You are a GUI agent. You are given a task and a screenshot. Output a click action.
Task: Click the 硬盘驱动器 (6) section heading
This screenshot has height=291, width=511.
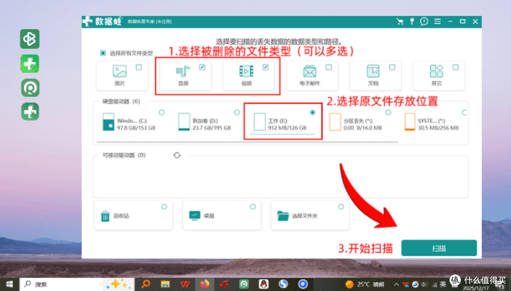(x=121, y=102)
